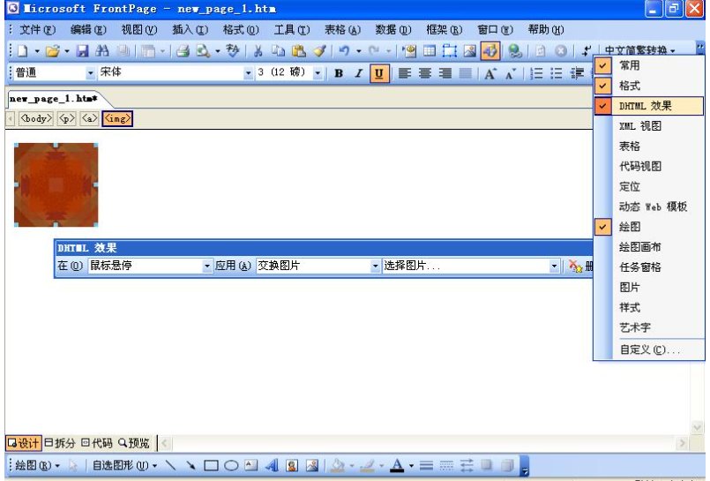The height and width of the screenshot is (481, 710).
Task: Toggle Underline formatting
Action: click(379, 73)
